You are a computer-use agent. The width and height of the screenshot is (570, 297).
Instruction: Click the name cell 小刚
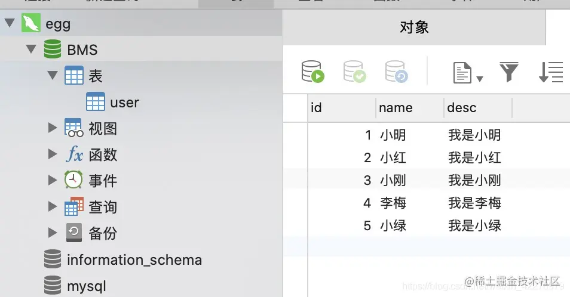coord(393,180)
